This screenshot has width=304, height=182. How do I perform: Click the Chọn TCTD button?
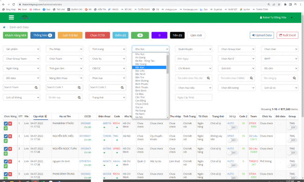tap(97, 35)
